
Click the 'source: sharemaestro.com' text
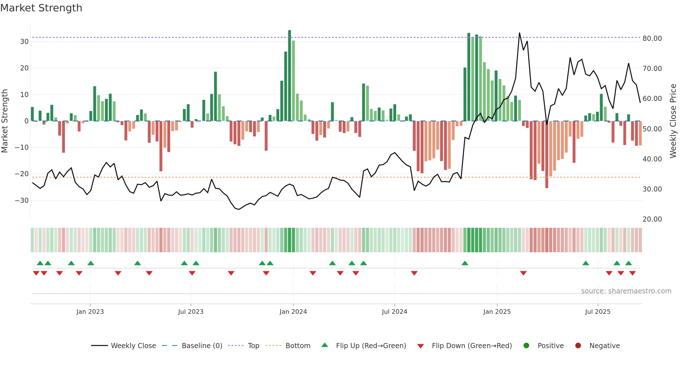[x=626, y=291]
